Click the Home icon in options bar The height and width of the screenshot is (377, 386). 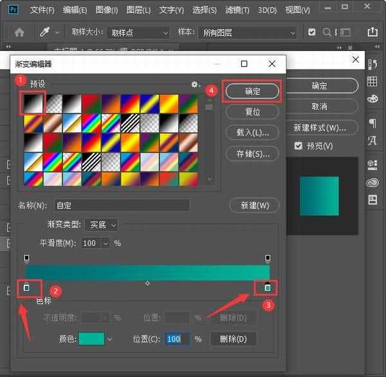click(x=19, y=32)
